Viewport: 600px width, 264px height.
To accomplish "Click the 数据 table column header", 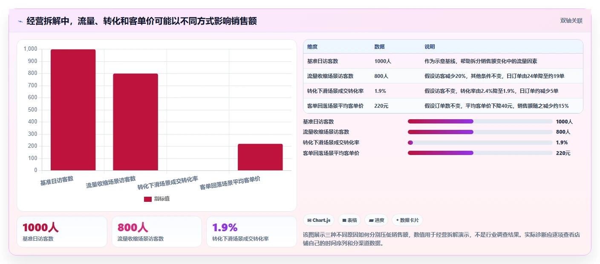I will click(x=380, y=47).
